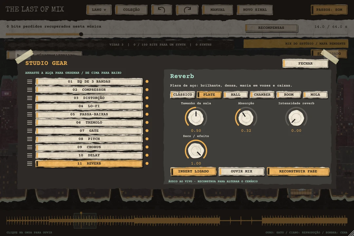The width and height of the screenshot is (354, 236).
Task: Click the song progress slider handle
Action: point(81,34)
